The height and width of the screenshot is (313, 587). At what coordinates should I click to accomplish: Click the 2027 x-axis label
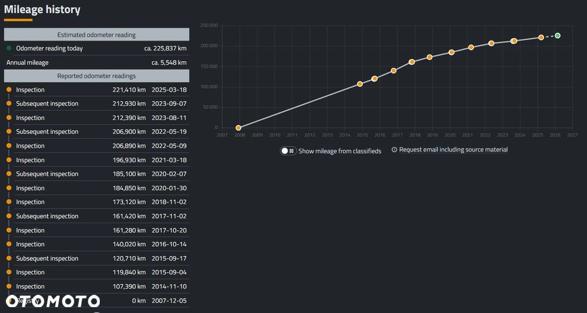tap(572, 135)
